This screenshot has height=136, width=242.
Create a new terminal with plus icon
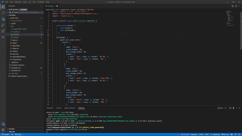point(225,108)
